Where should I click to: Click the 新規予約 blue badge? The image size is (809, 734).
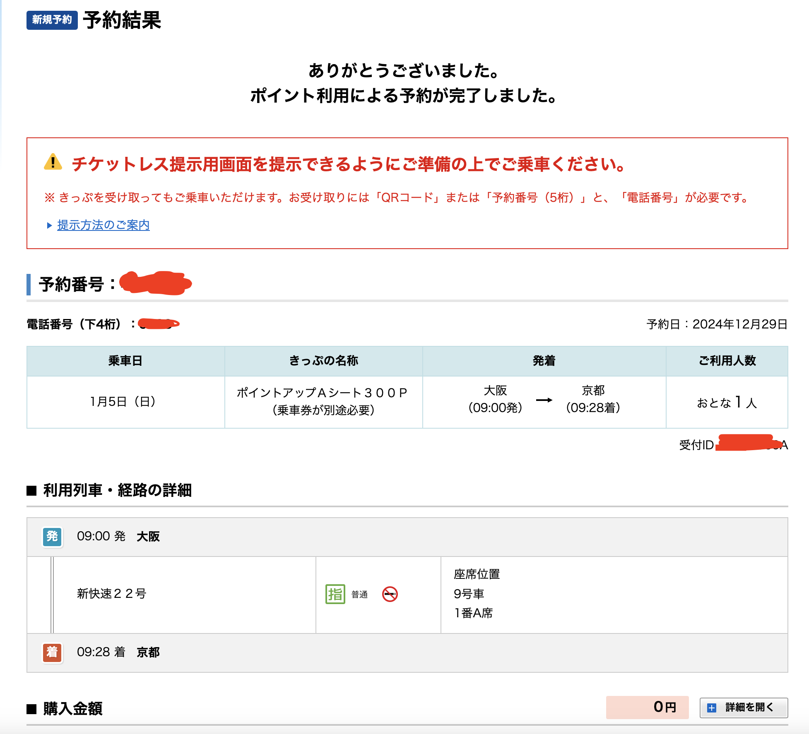coord(52,20)
